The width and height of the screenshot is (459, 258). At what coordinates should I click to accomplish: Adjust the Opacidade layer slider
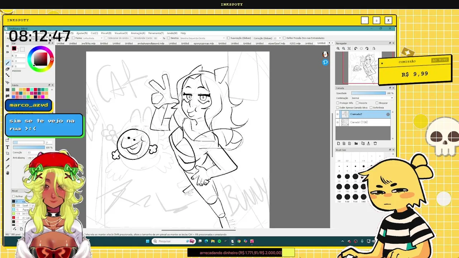368,93
